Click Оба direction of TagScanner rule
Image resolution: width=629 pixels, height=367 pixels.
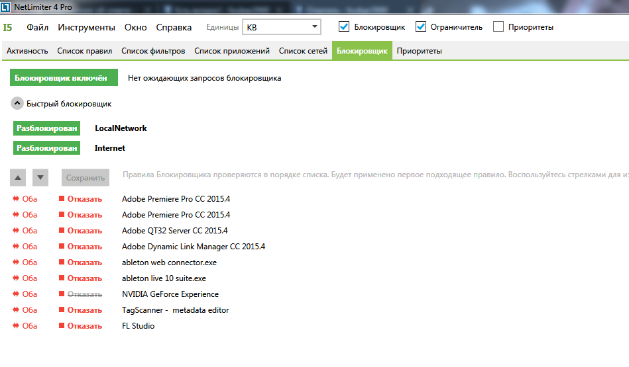[30, 309]
